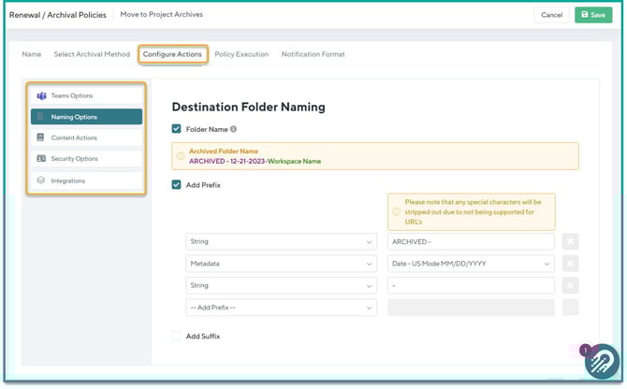627x389 pixels.
Task: Disable the Add Prefix checkbox
Action: point(177,185)
